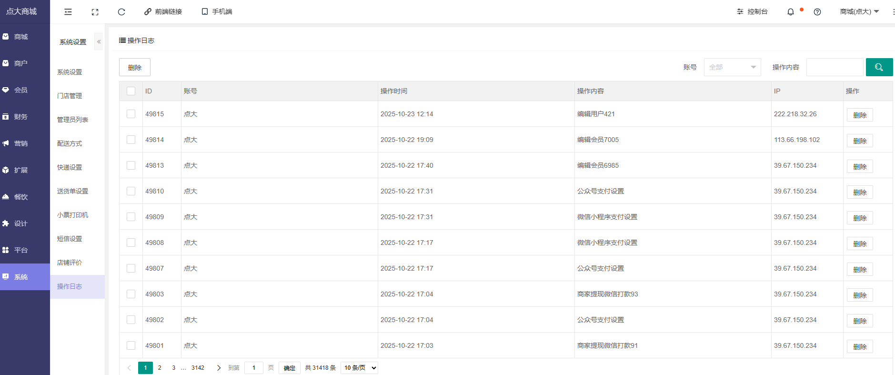Viewport: 895px width, 375px height.
Task: Click the 营销 megaphone icon
Action: 6,143
